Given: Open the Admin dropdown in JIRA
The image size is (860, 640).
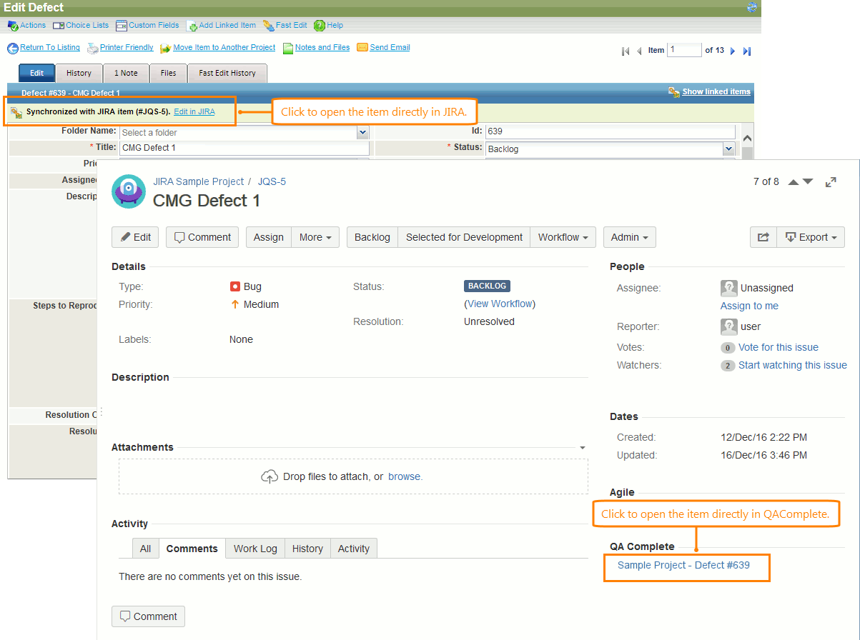Looking at the screenshot, I should click(x=630, y=237).
